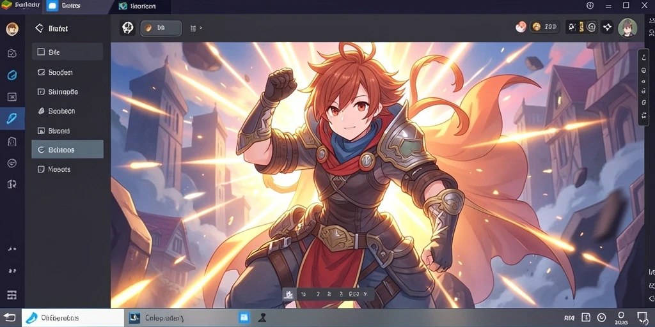This screenshot has height=327, width=655.
Task: Click the four-point sparkle icon
Action: 608,27
